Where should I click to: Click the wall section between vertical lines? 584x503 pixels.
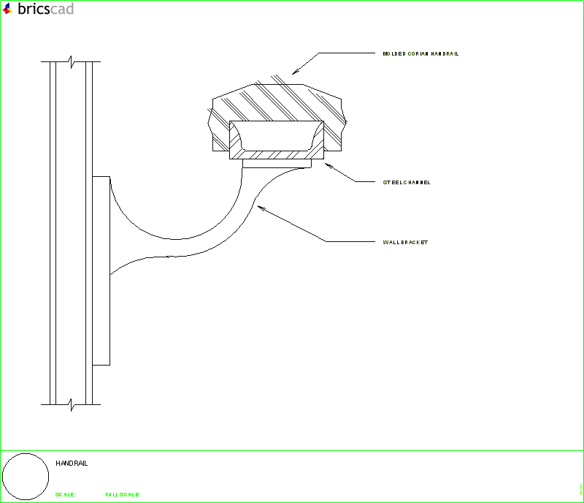(71, 234)
